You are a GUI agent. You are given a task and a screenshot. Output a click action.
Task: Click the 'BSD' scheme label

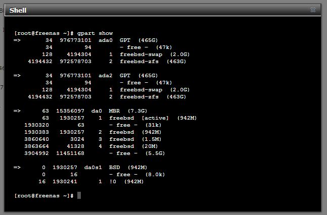pyautogui.click(x=115, y=167)
